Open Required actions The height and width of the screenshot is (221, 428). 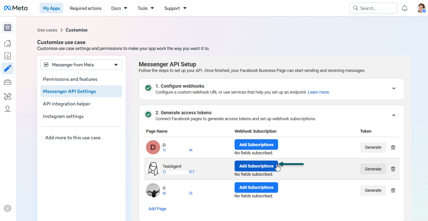pyautogui.click(x=86, y=8)
